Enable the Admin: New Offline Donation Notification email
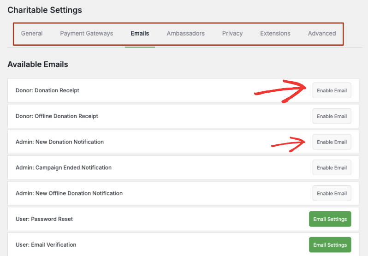Image resolution: width=368 pixels, height=256 pixels. click(332, 193)
